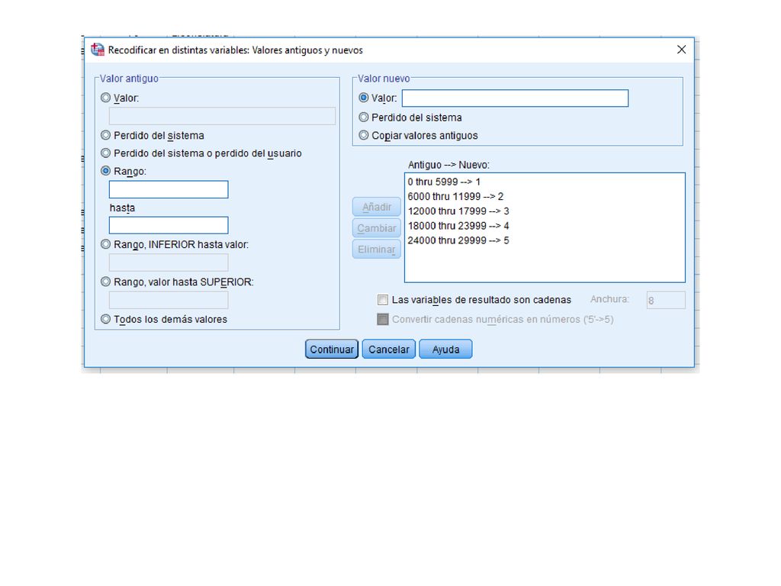Screen dimensions: 781x586
Task: Click the Cambiar button
Action: coord(377,228)
